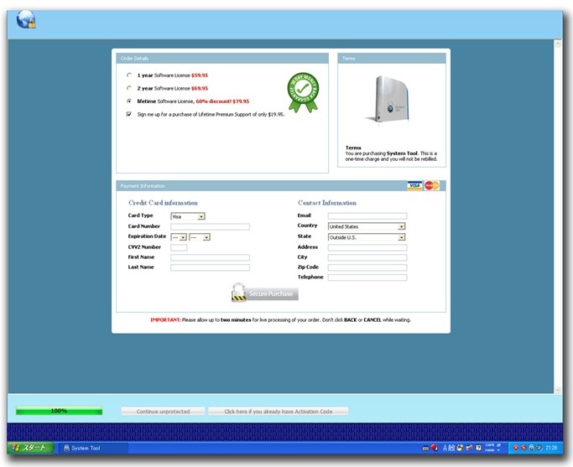
Task: Click the first red shield tray icon
Action: [516, 448]
